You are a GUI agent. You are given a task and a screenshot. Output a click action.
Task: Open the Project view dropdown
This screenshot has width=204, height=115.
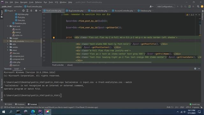coord(10,11)
